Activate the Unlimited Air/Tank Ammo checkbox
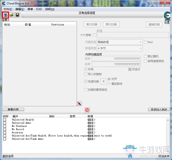 tap(5, 139)
